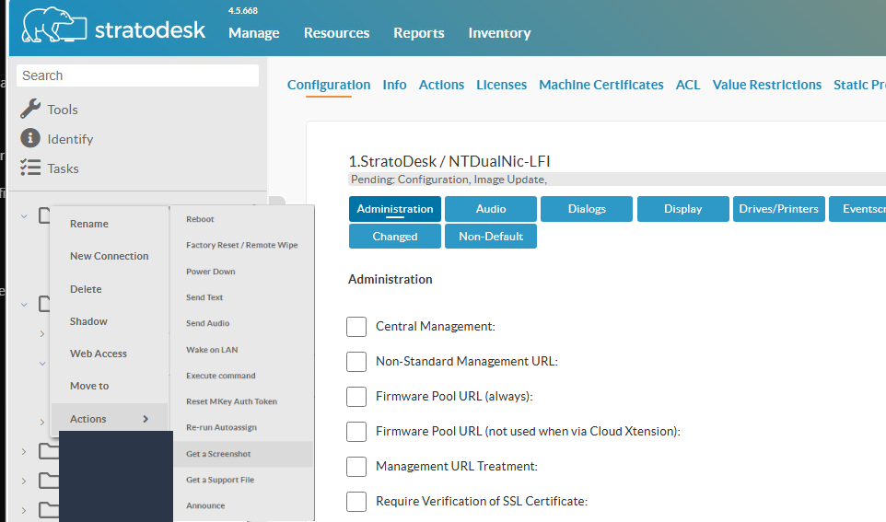Click the Identify info icon
The height and width of the screenshot is (522, 886).
pos(30,138)
